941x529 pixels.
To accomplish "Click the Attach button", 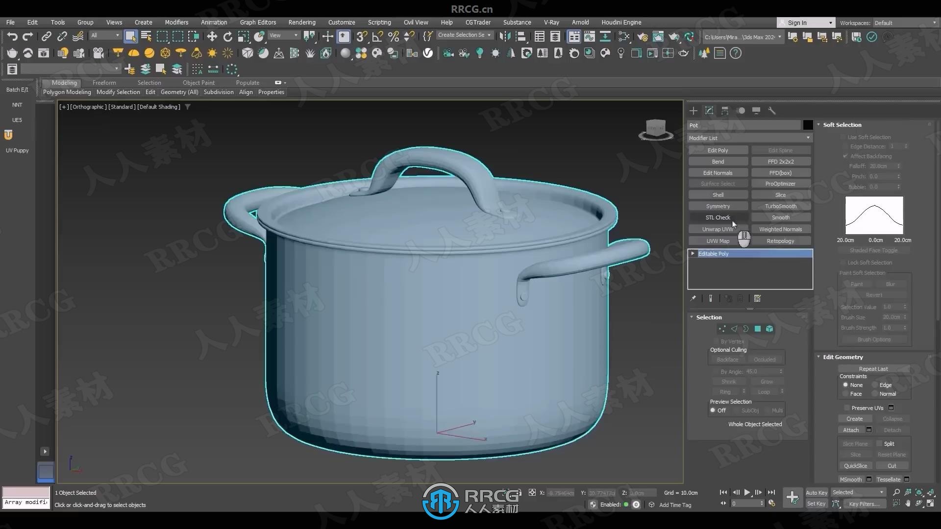I will 850,430.
